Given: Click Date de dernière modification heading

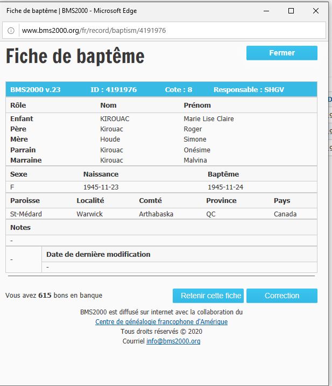Looking at the screenshot, I should (x=98, y=254).
